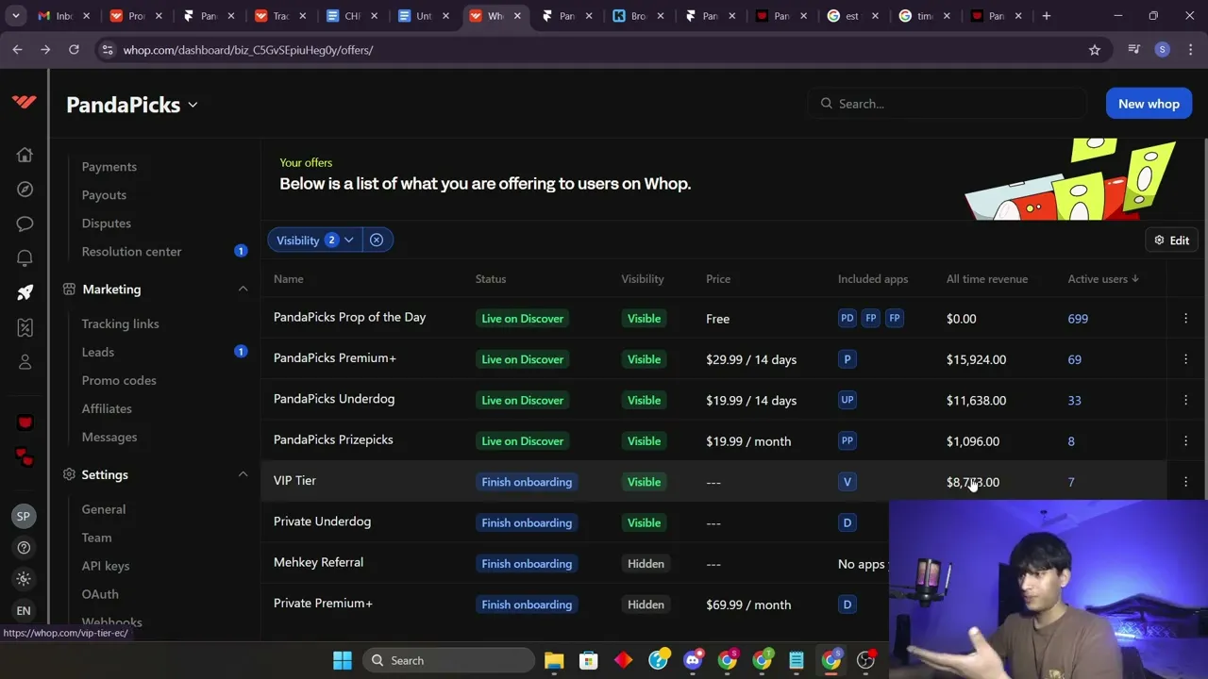Open File Explorer from taskbar
The height and width of the screenshot is (679, 1208).
[554, 660]
